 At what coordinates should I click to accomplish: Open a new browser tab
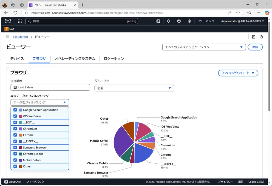pos(82,5)
